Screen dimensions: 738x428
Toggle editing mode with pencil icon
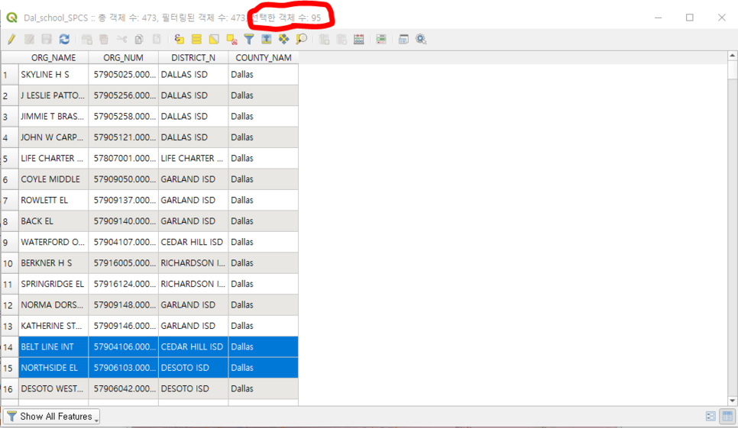(11, 40)
